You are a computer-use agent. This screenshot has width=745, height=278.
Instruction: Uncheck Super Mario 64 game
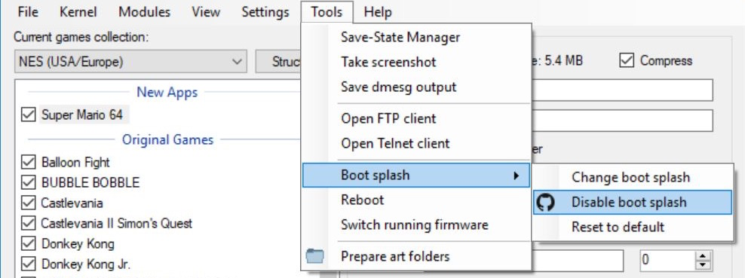pyautogui.click(x=29, y=115)
